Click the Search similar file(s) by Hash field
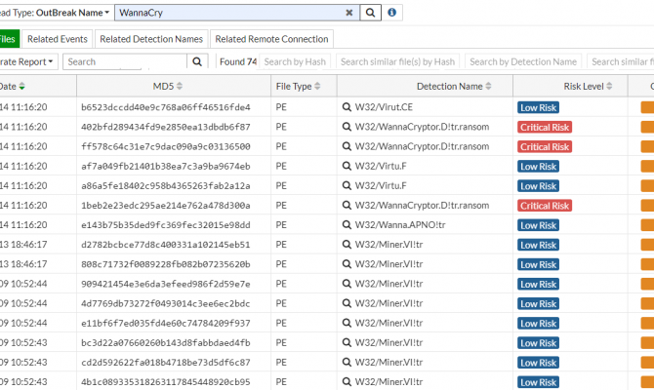Screen dimensions: 654x390 click(x=397, y=61)
